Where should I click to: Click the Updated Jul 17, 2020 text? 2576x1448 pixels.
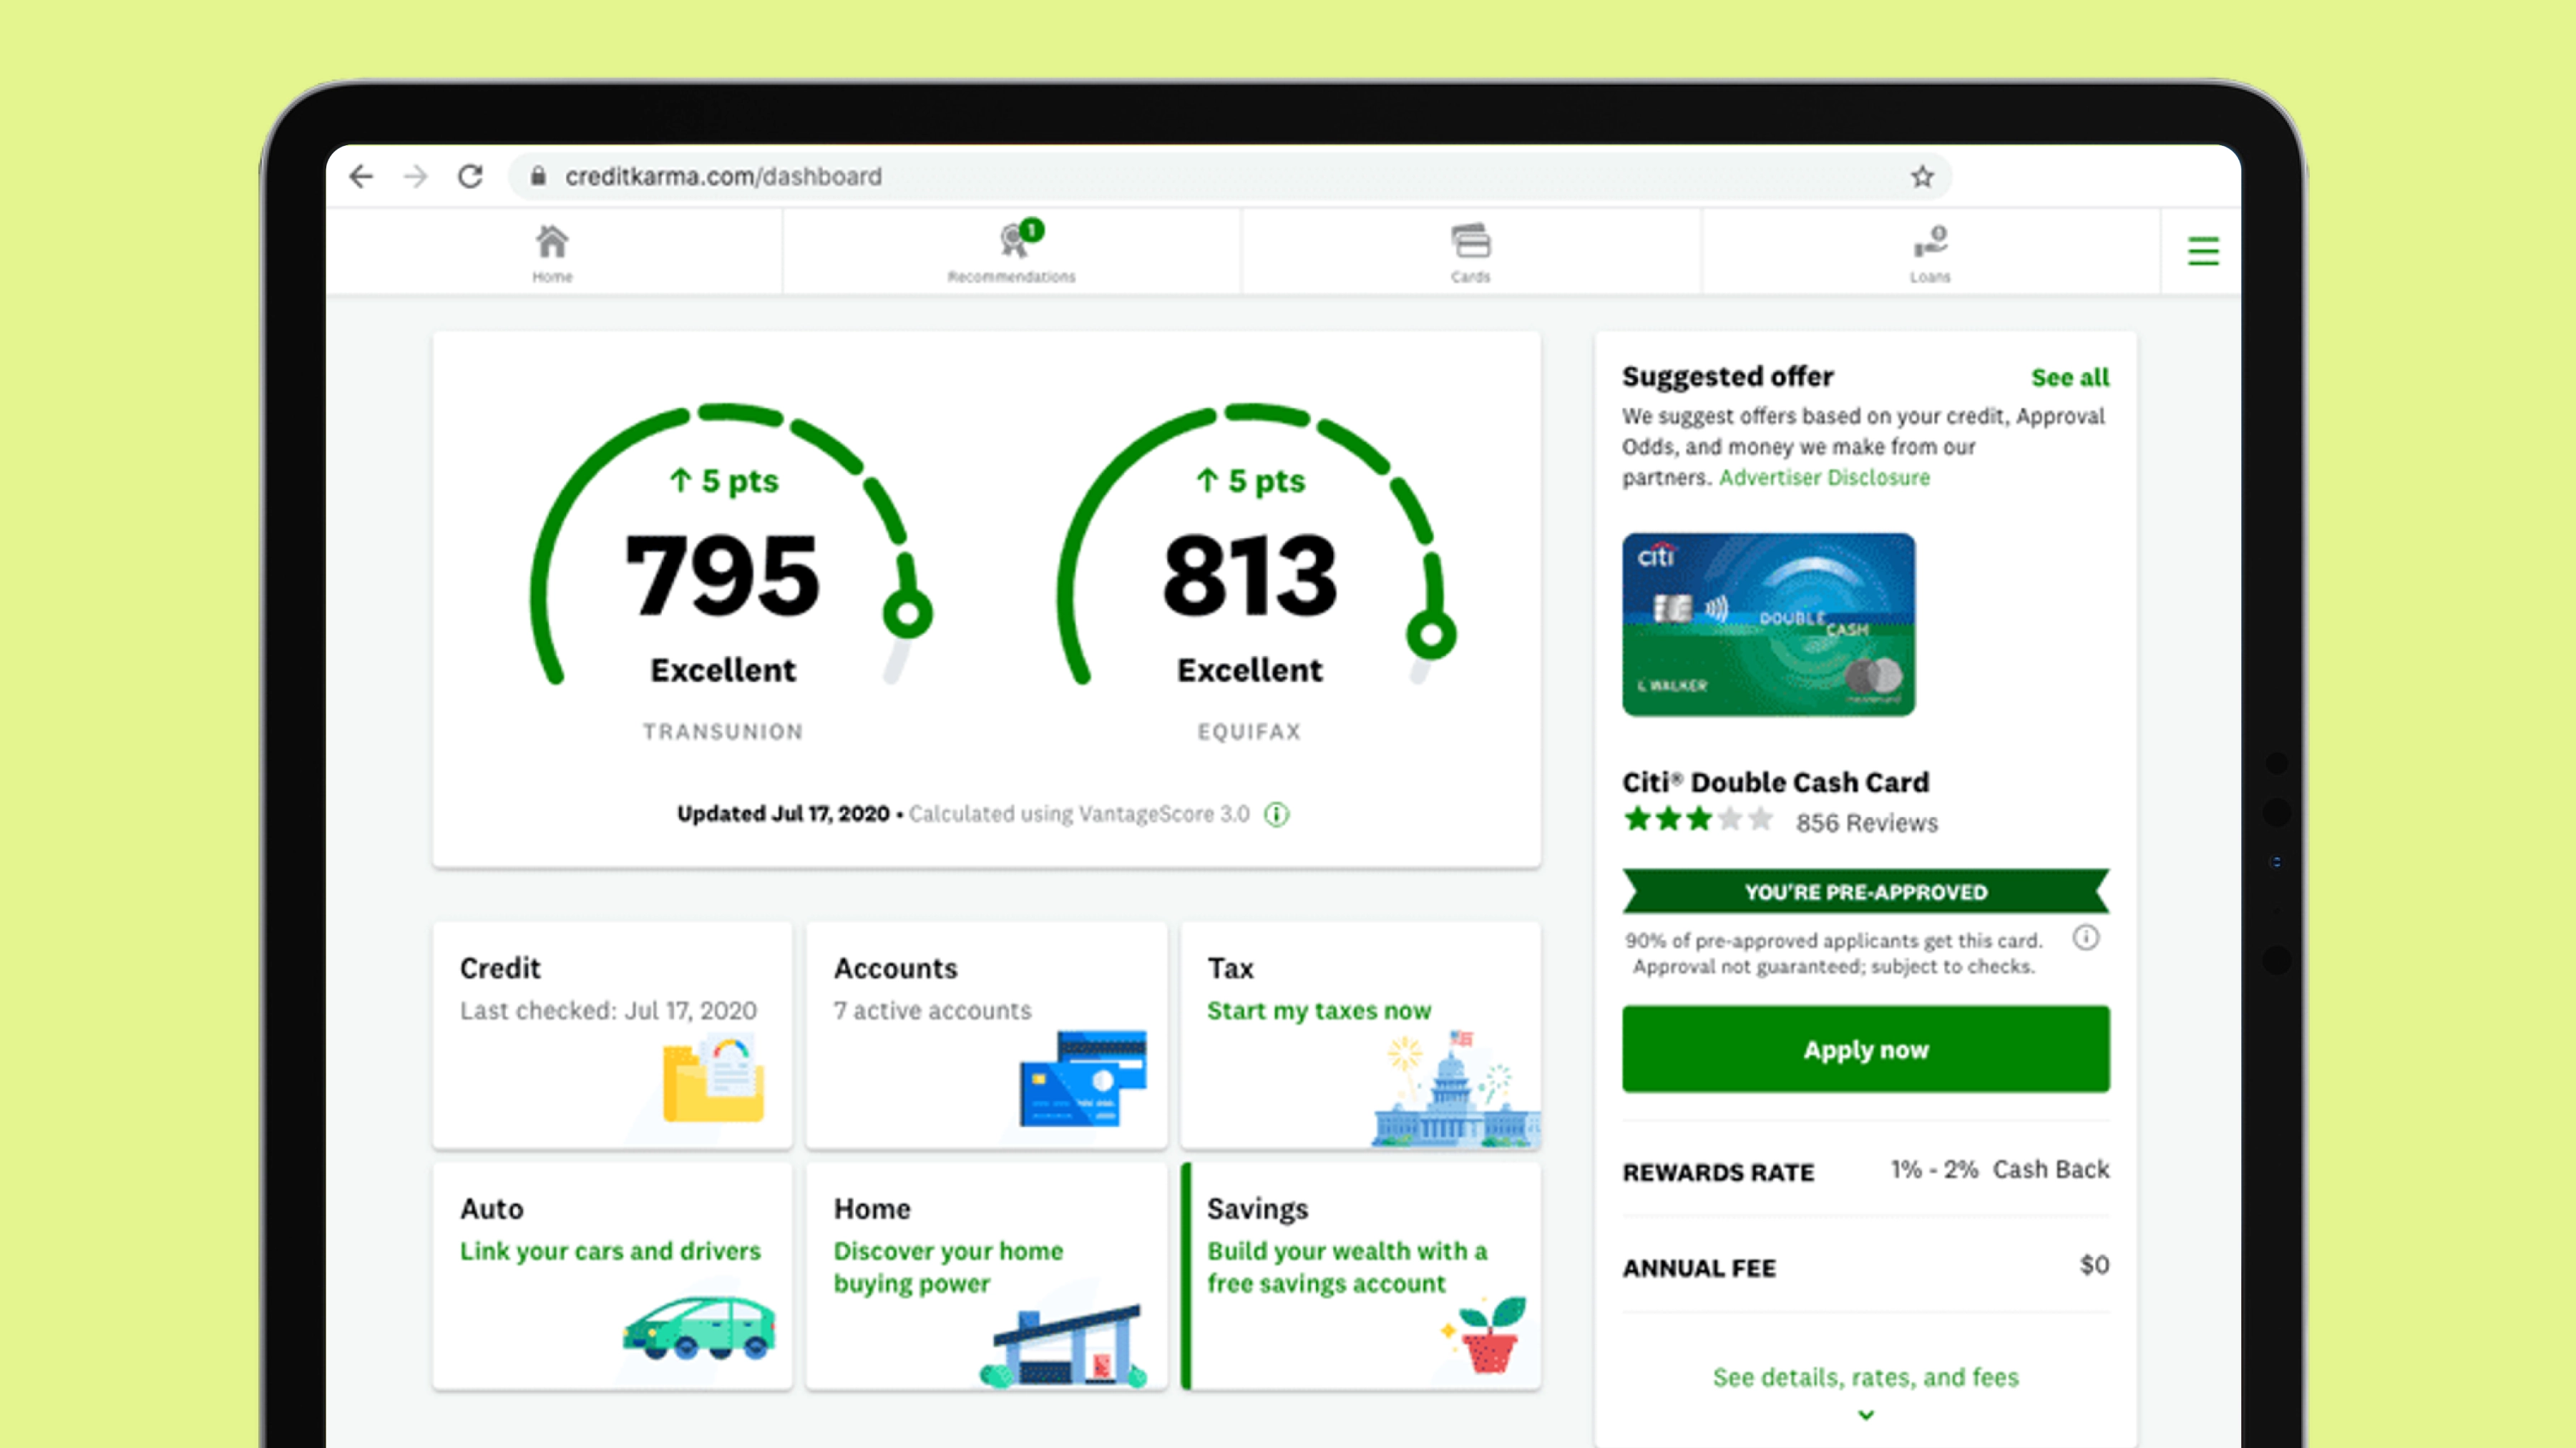coord(783,814)
